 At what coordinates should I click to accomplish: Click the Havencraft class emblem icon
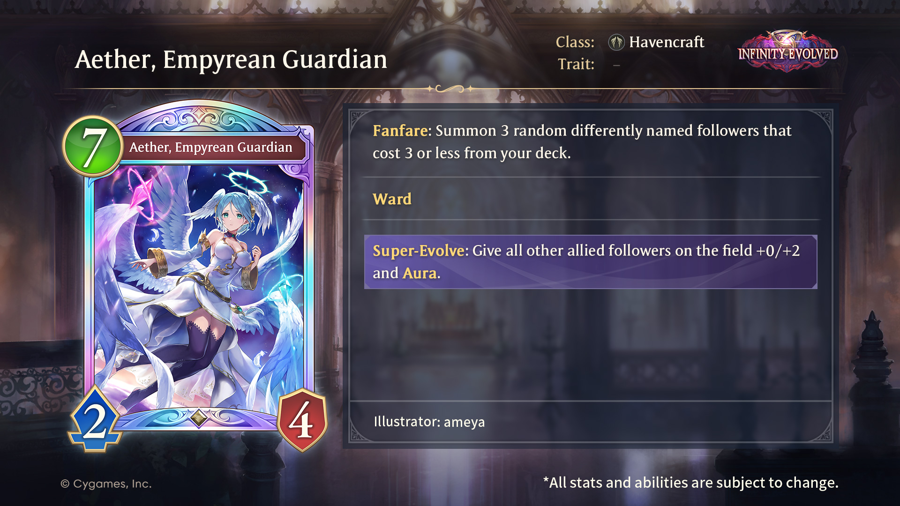point(616,42)
